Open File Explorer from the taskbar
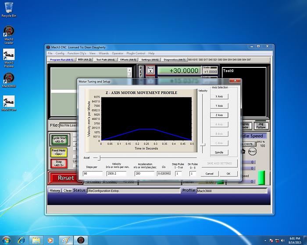Screen dimensions: 307x245 36,240
